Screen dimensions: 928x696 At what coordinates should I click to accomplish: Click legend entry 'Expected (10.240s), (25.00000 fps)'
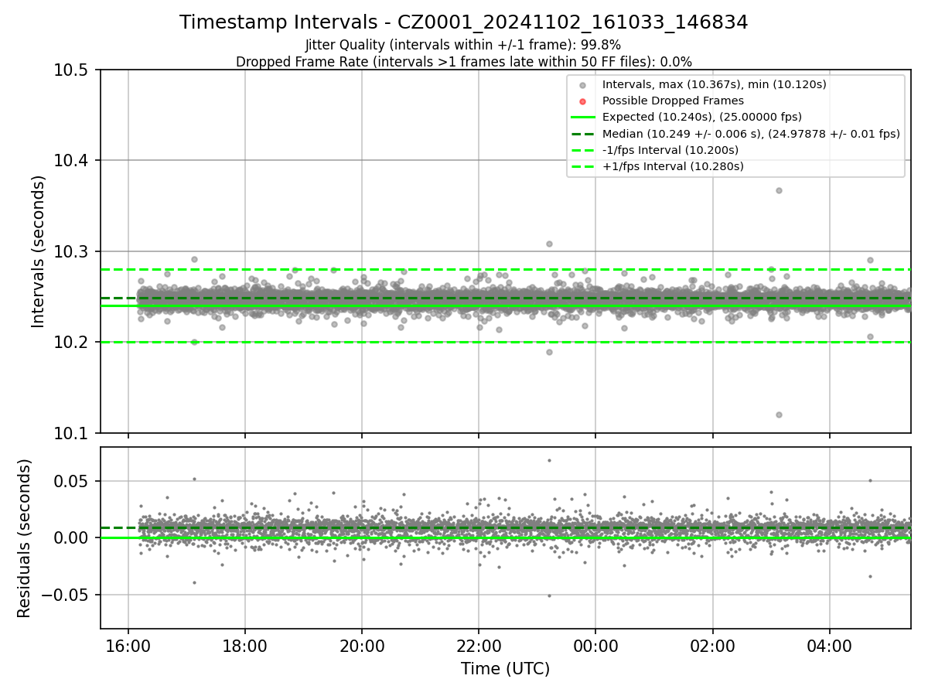tap(701, 117)
